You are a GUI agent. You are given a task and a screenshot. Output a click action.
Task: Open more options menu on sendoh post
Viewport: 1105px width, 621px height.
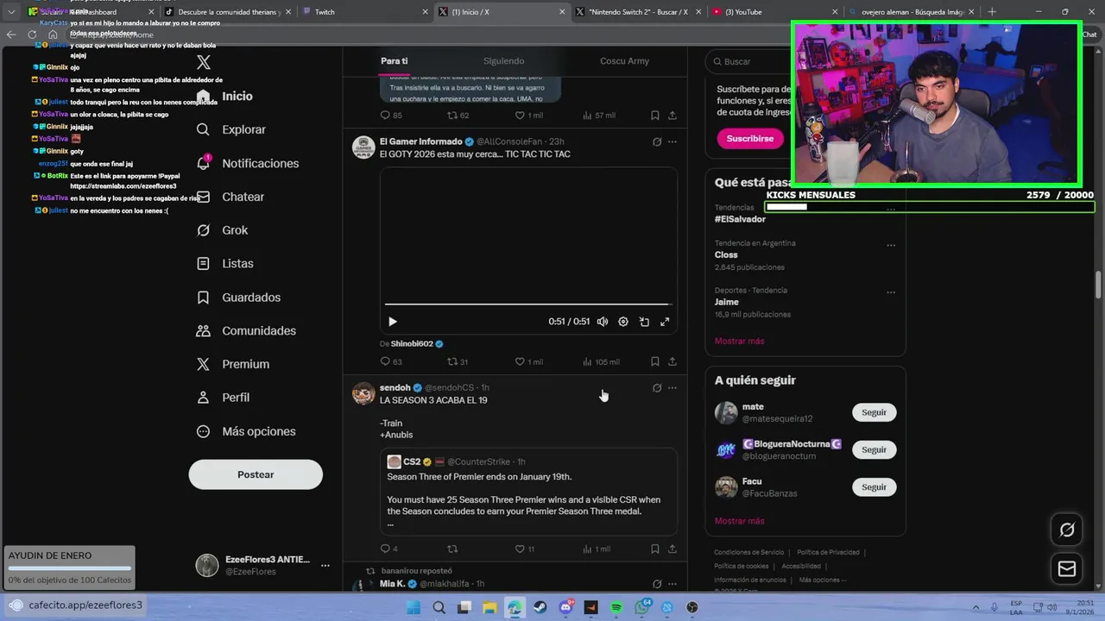(672, 388)
